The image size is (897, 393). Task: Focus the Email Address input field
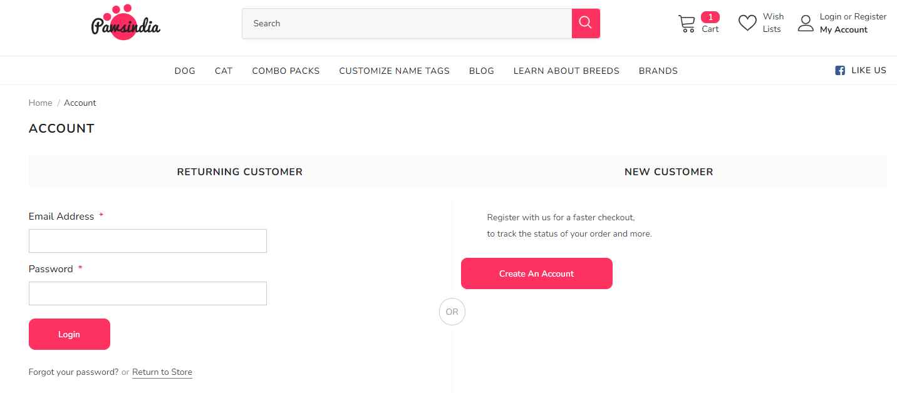click(x=148, y=241)
